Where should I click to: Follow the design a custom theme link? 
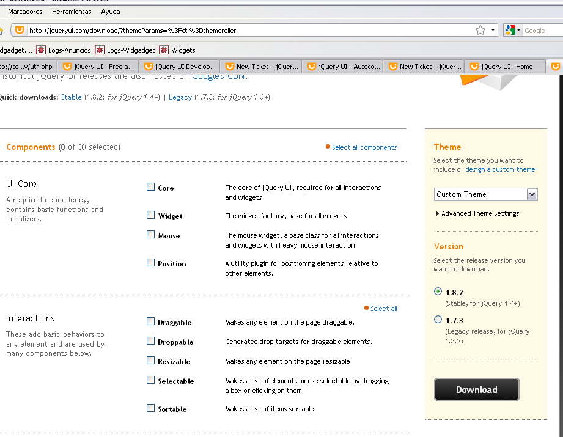point(500,169)
